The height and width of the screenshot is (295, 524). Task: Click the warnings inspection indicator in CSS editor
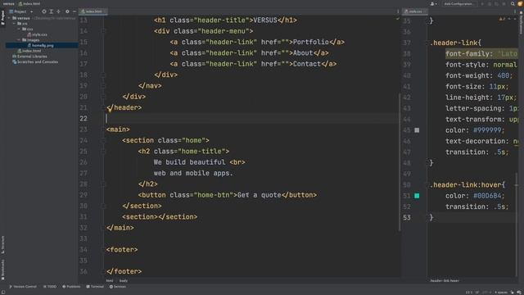pos(502,19)
